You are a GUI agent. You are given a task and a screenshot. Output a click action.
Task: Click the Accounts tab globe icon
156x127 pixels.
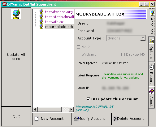152,13
